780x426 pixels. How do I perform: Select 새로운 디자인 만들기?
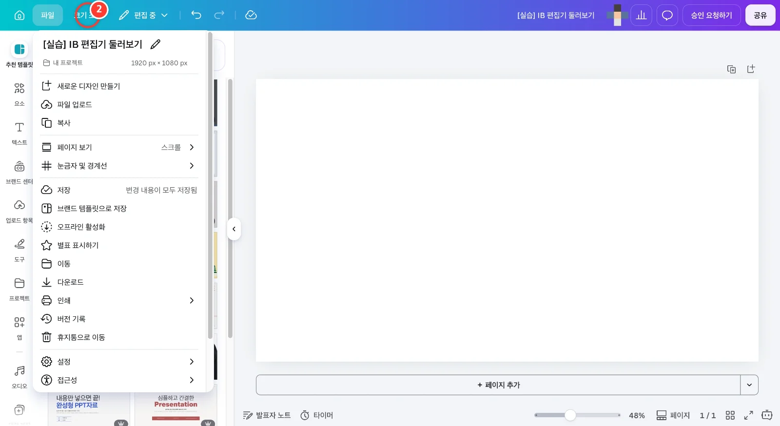click(x=119, y=86)
